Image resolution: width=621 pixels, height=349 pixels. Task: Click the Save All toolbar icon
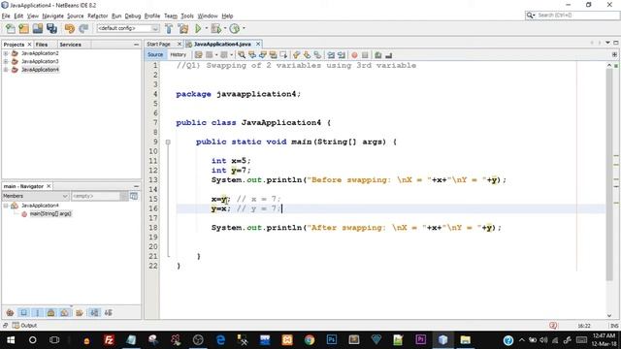coord(51,28)
